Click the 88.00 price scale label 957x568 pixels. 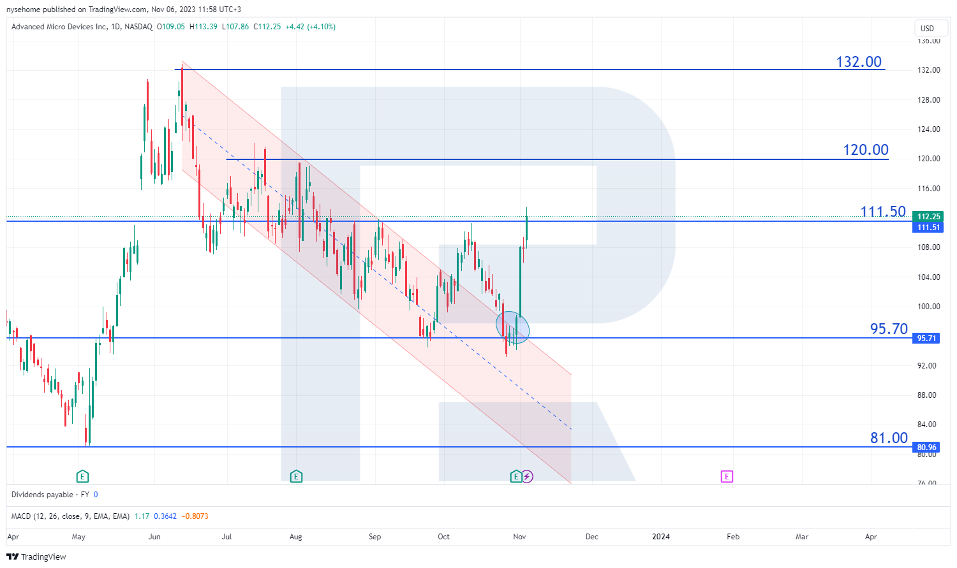(x=928, y=395)
